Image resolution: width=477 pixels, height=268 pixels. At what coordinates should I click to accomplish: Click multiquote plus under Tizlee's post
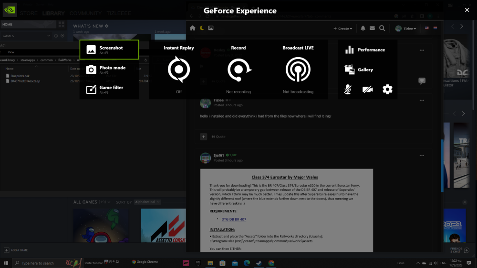click(204, 137)
